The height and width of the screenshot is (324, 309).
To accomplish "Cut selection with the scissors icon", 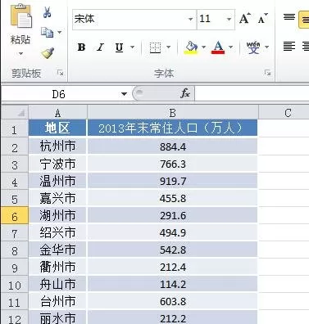I will point(48,12).
